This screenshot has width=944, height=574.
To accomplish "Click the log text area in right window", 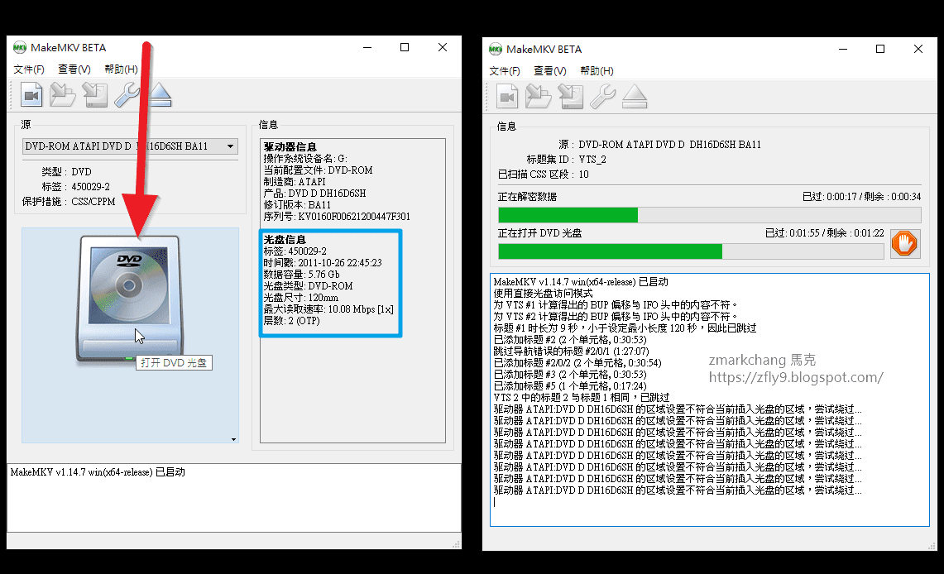I will (709, 400).
